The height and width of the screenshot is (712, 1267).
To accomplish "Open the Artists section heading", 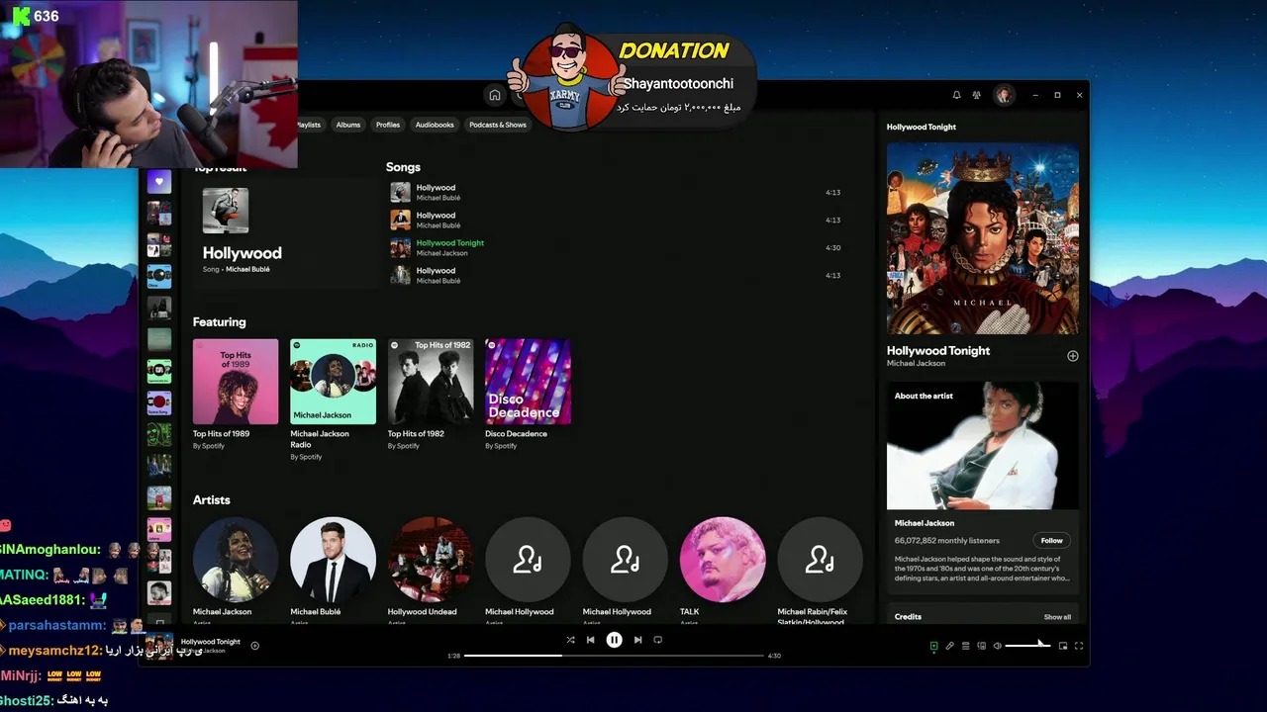I will 211,500.
